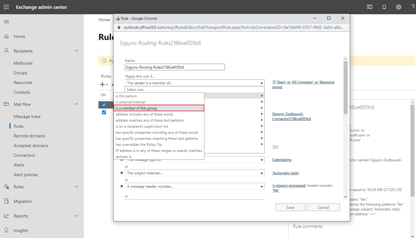Click the add rule plus icon
The image size is (416, 238).
(103, 85)
